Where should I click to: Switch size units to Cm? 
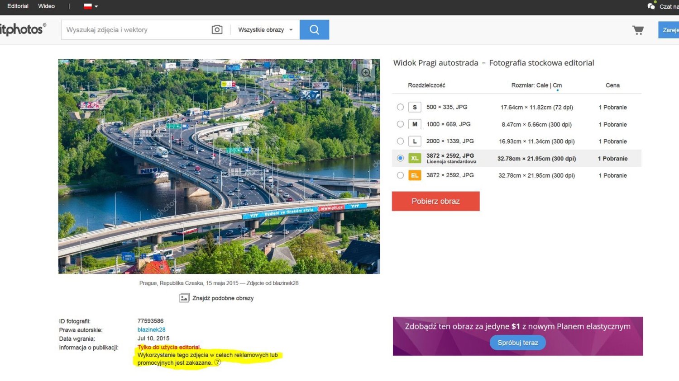(x=557, y=85)
